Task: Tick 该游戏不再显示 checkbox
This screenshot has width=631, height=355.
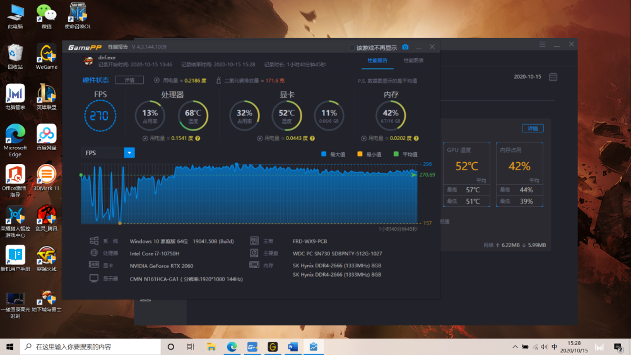Action: pyautogui.click(x=351, y=47)
